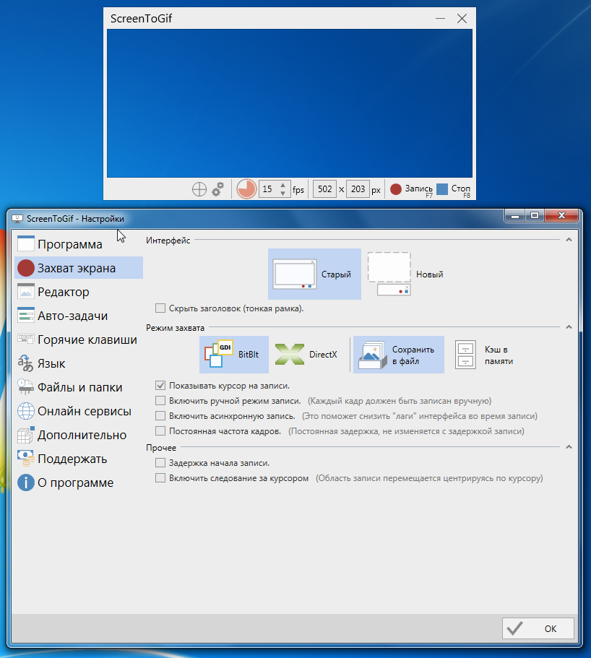Viewport: 591px width, 658px height.
Task: Click the Дополнительно cube icon
Action: (x=25, y=435)
